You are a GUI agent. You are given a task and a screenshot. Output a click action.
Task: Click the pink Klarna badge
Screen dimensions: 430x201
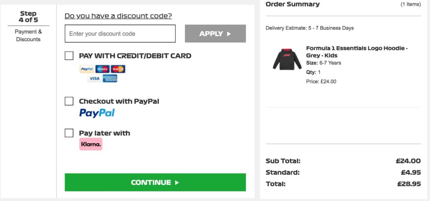pos(91,144)
